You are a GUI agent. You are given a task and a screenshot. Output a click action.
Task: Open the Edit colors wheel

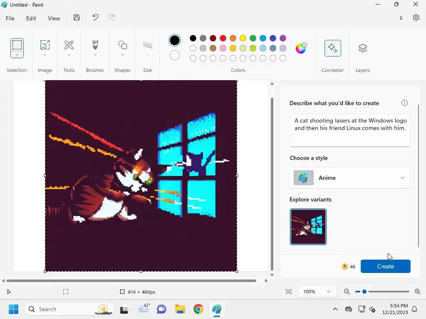[x=301, y=48]
